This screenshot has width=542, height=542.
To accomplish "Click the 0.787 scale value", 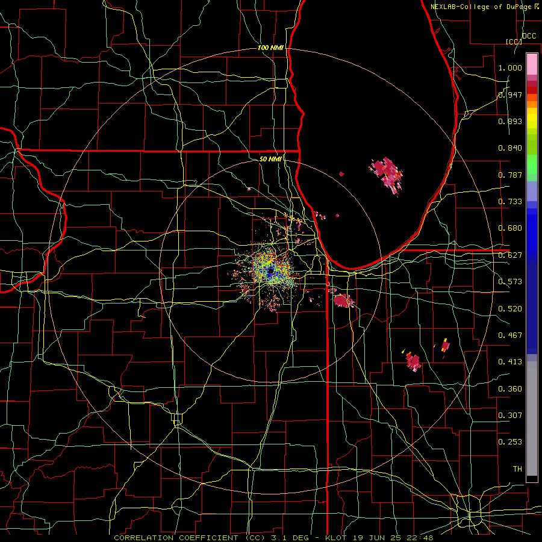I will pos(510,175).
